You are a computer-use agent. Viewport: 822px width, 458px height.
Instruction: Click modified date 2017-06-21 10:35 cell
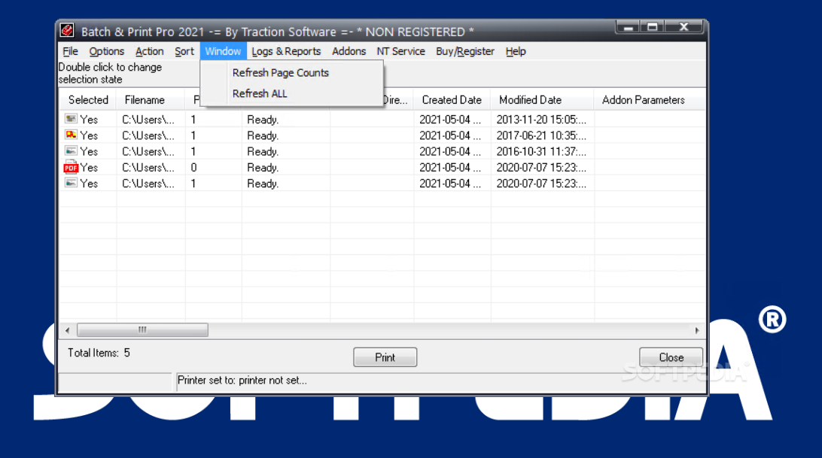click(541, 135)
